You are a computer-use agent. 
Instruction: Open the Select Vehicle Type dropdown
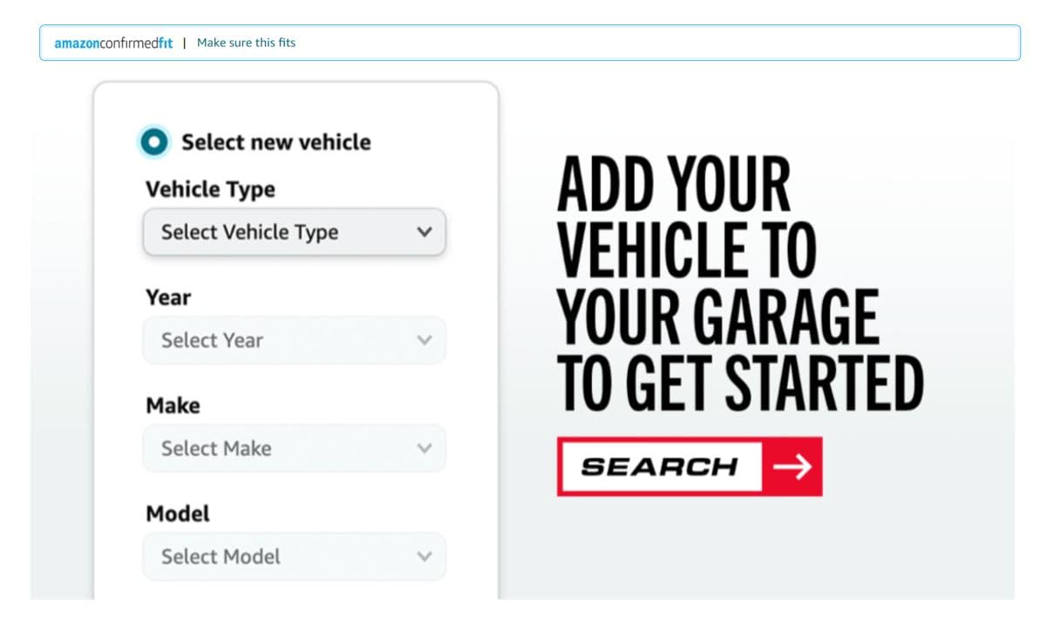pos(279,233)
